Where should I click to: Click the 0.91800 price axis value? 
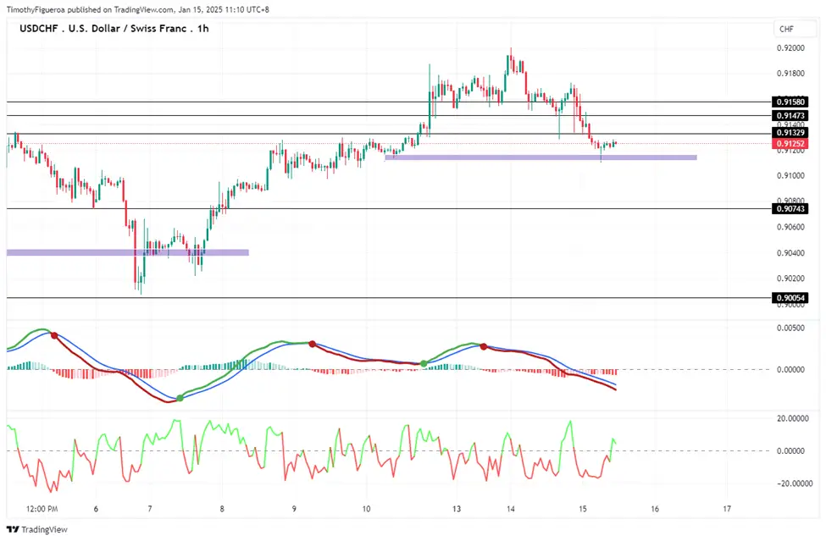[x=790, y=73]
